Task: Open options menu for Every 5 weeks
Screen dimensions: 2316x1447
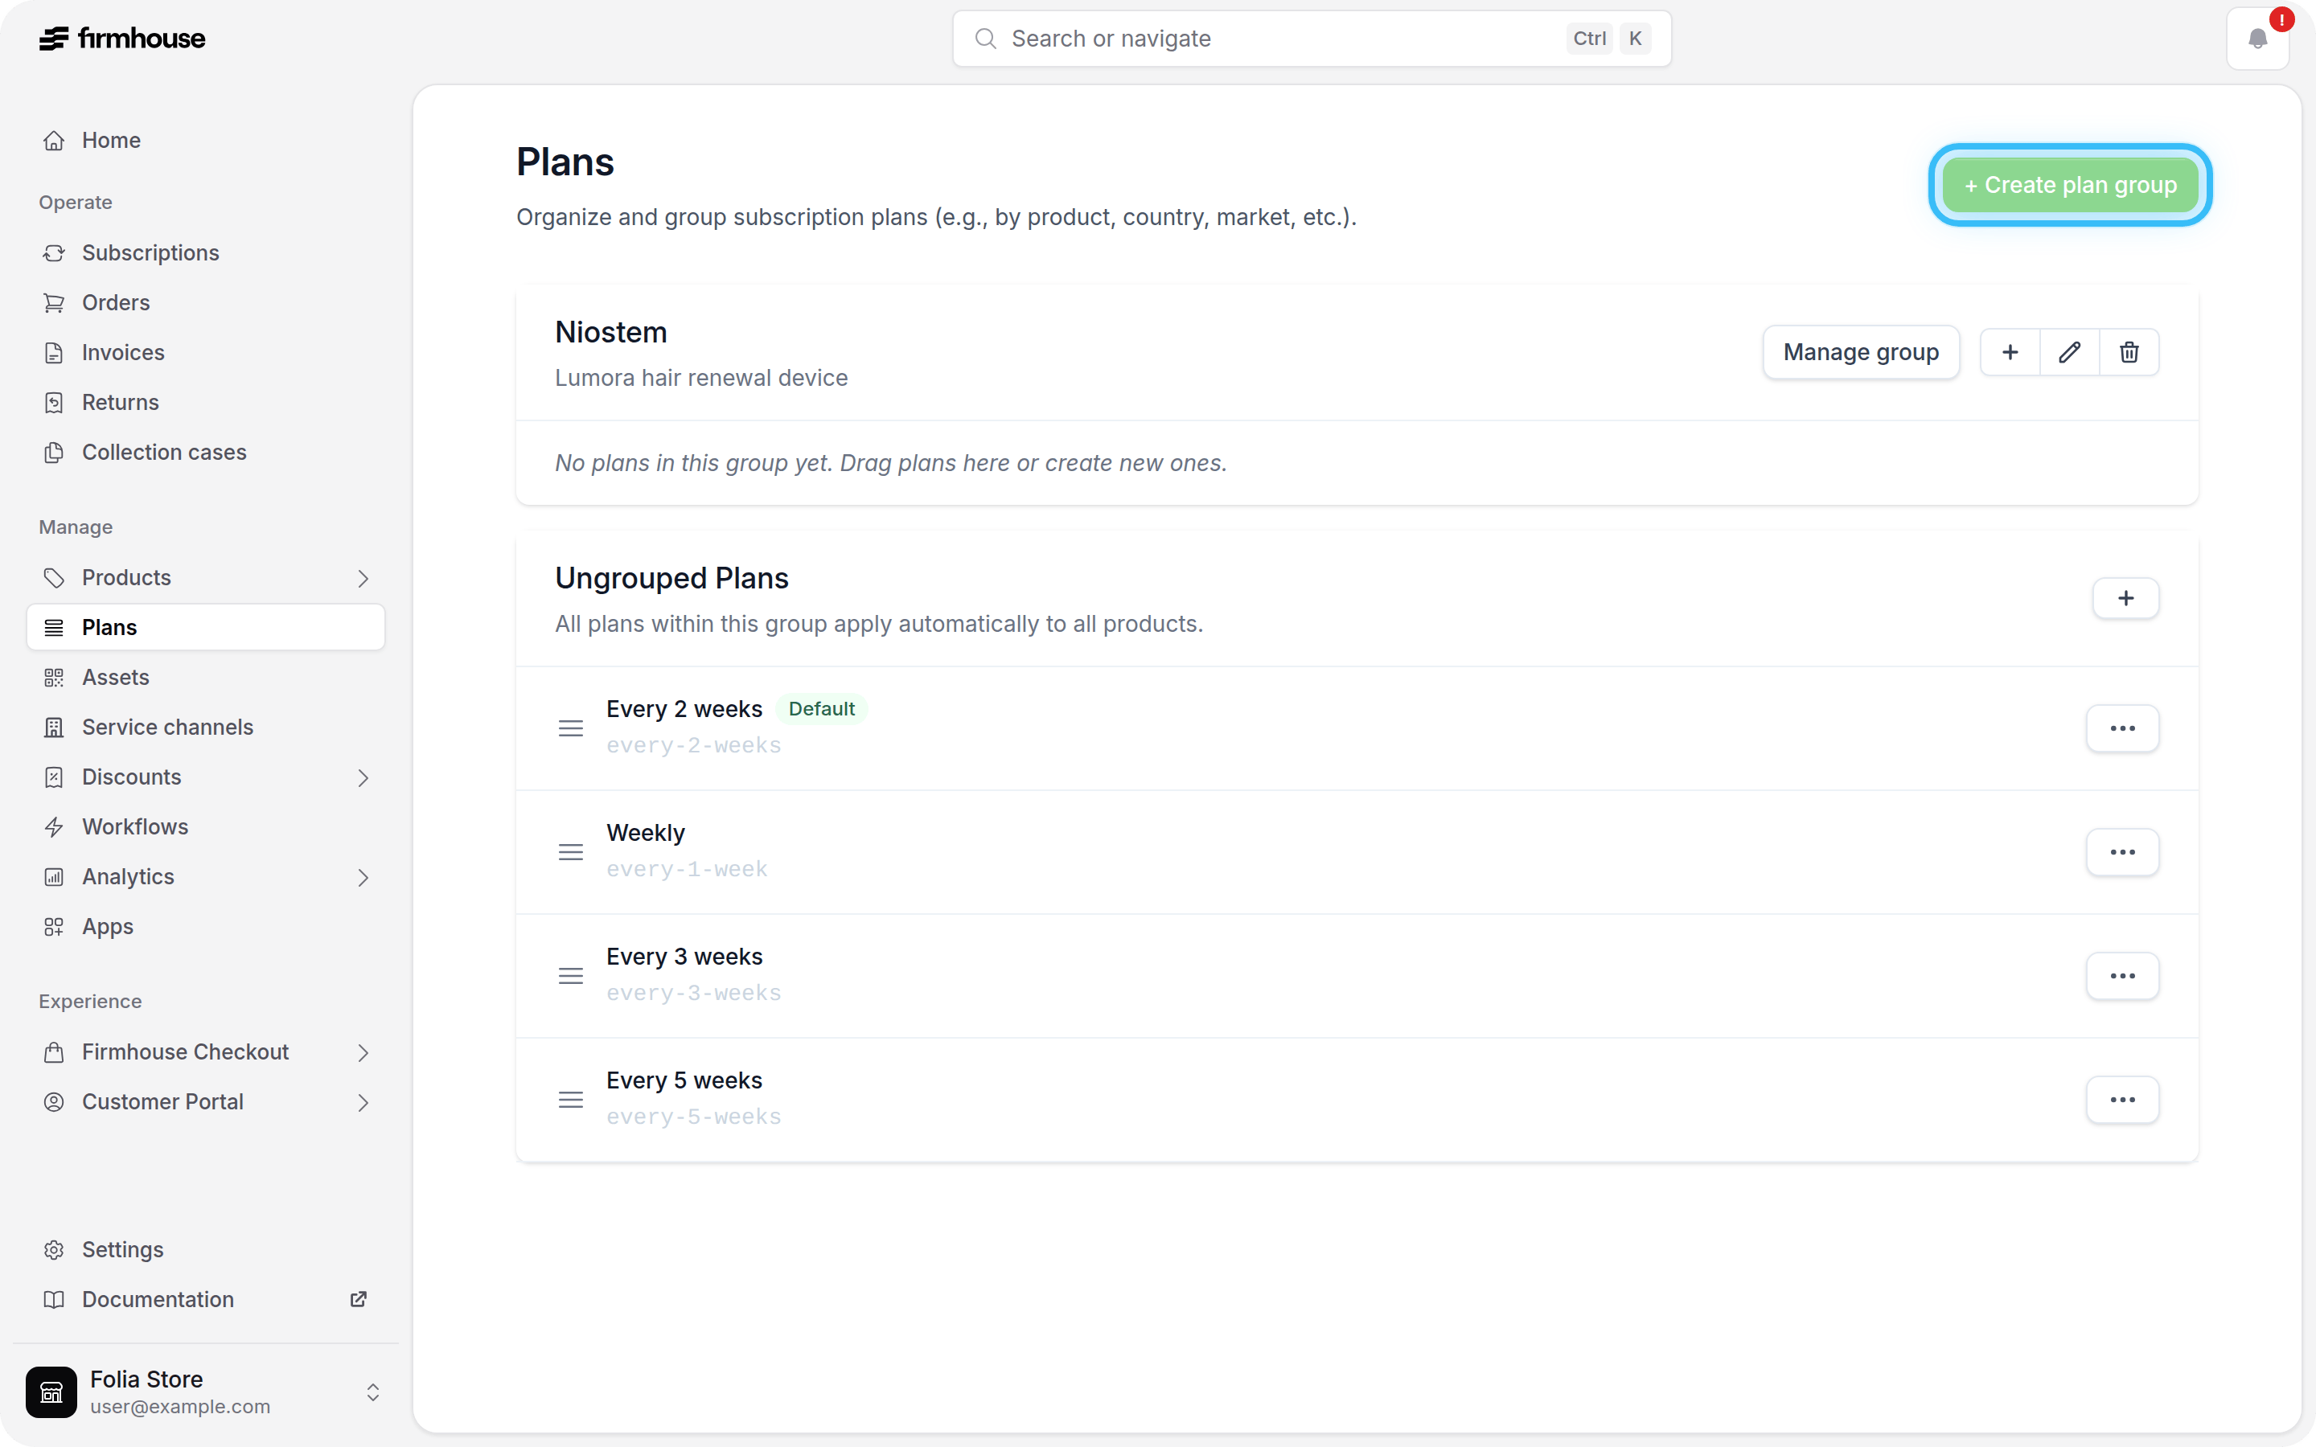Action: 2123,1100
